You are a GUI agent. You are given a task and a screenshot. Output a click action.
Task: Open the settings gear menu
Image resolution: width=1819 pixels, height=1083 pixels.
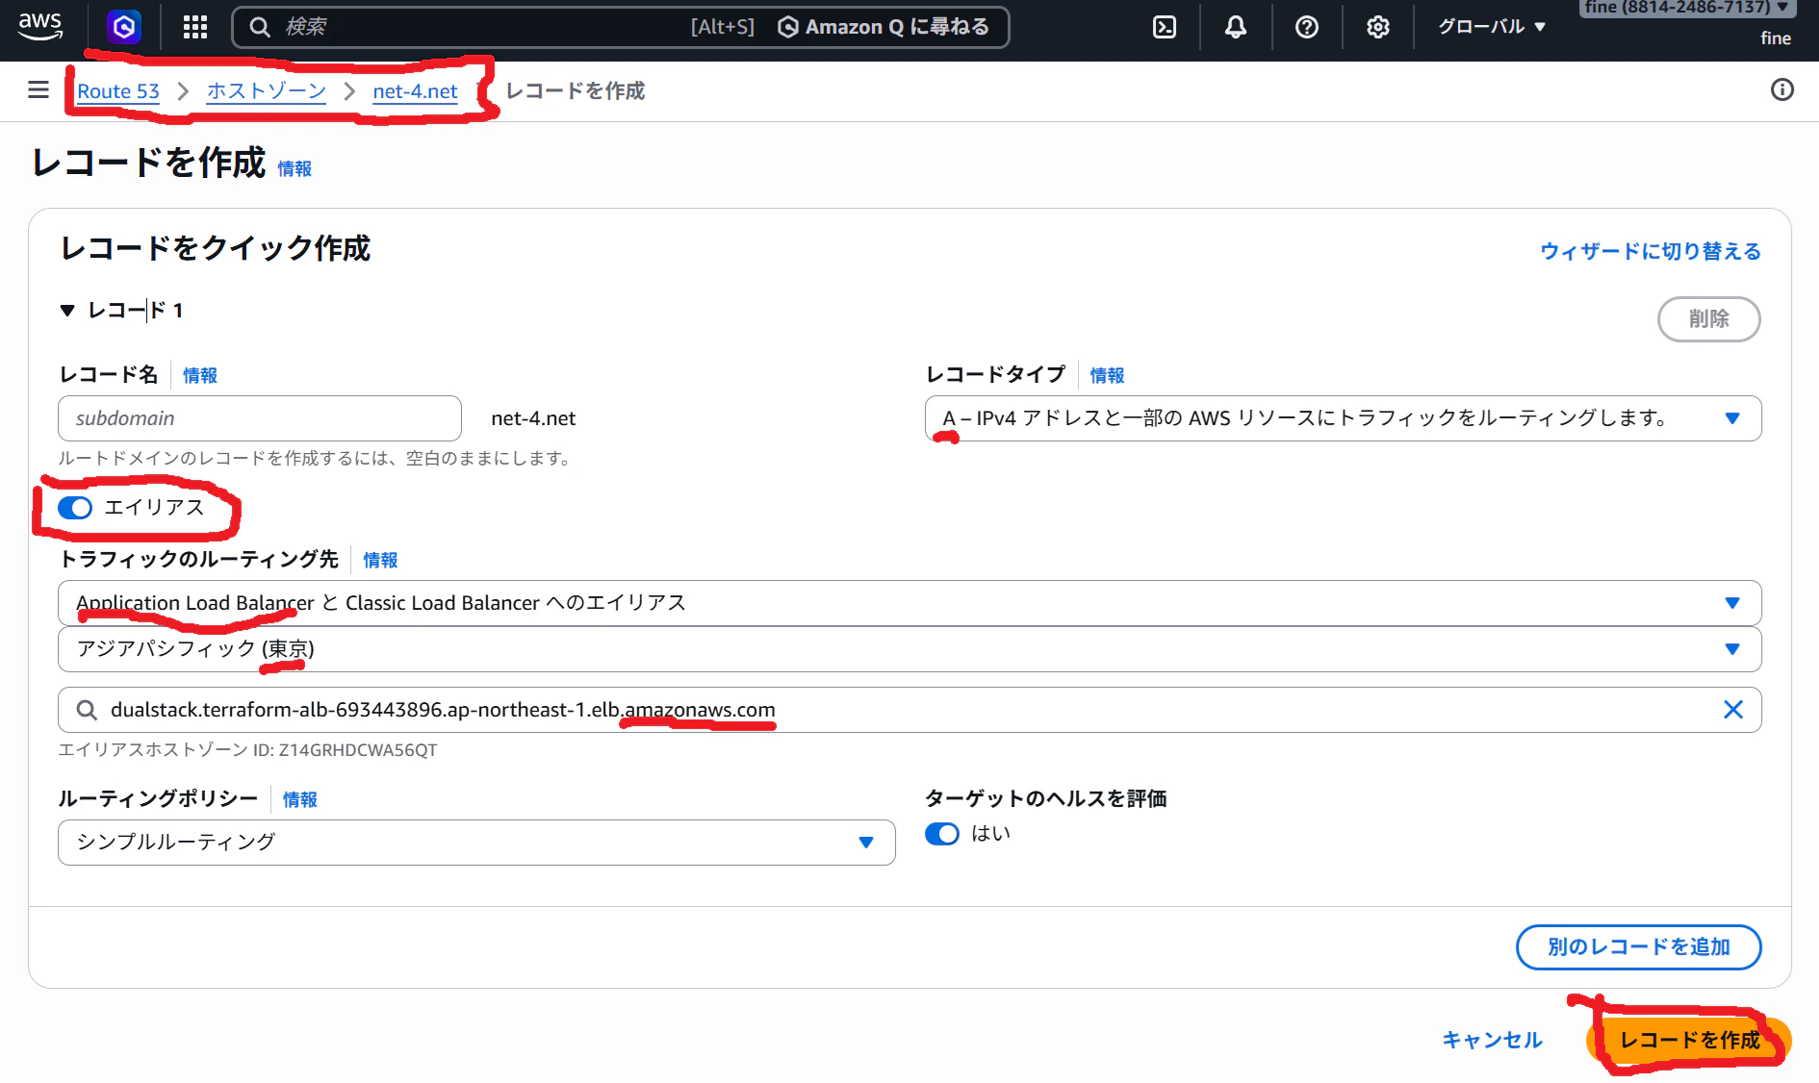pos(1378,27)
